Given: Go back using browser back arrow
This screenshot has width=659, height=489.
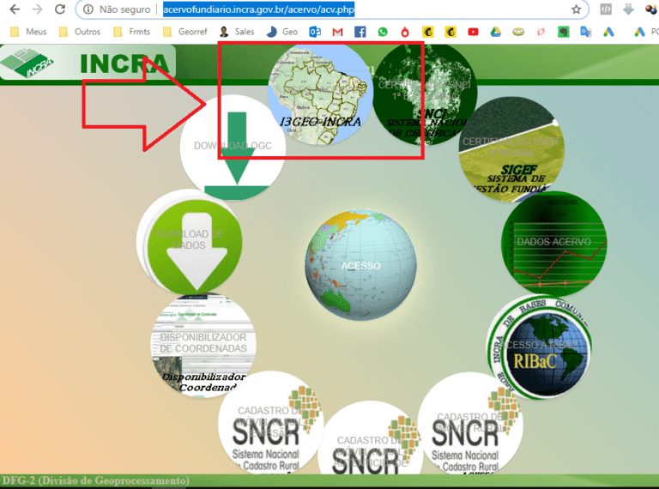Looking at the screenshot, I should 15,9.
